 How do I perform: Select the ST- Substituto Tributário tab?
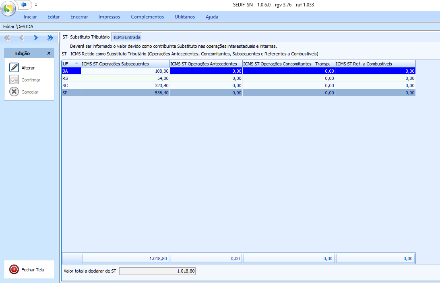coord(85,36)
